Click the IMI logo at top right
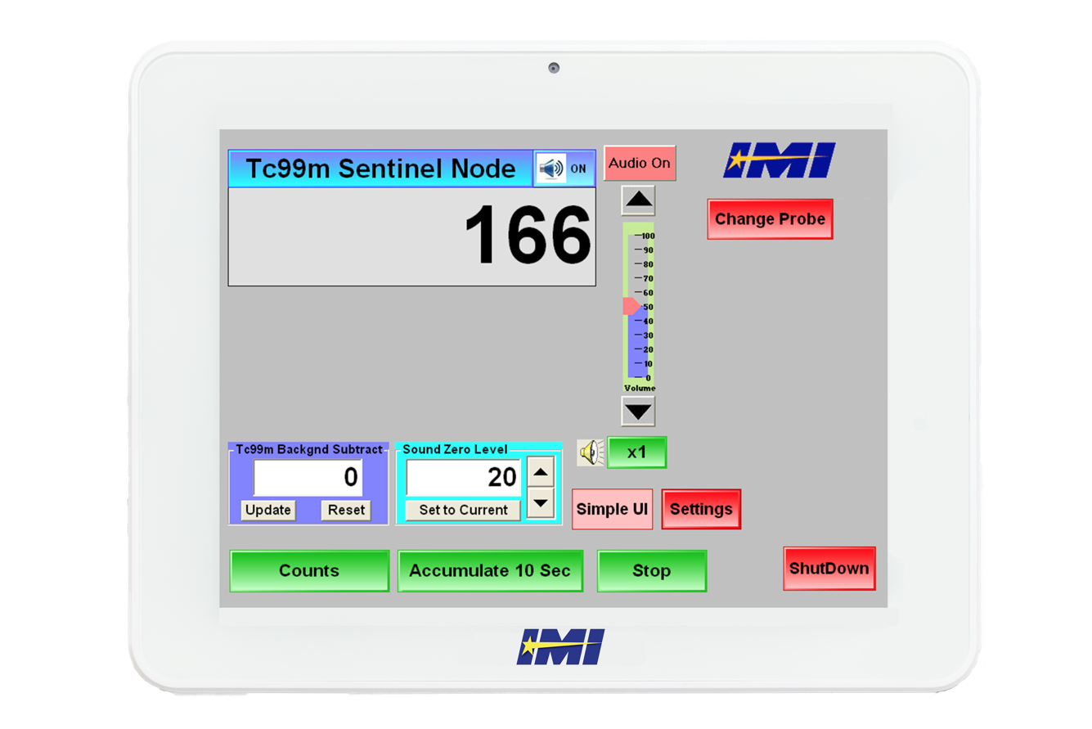Viewport: 1092px width, 729px height. (779, 160)
